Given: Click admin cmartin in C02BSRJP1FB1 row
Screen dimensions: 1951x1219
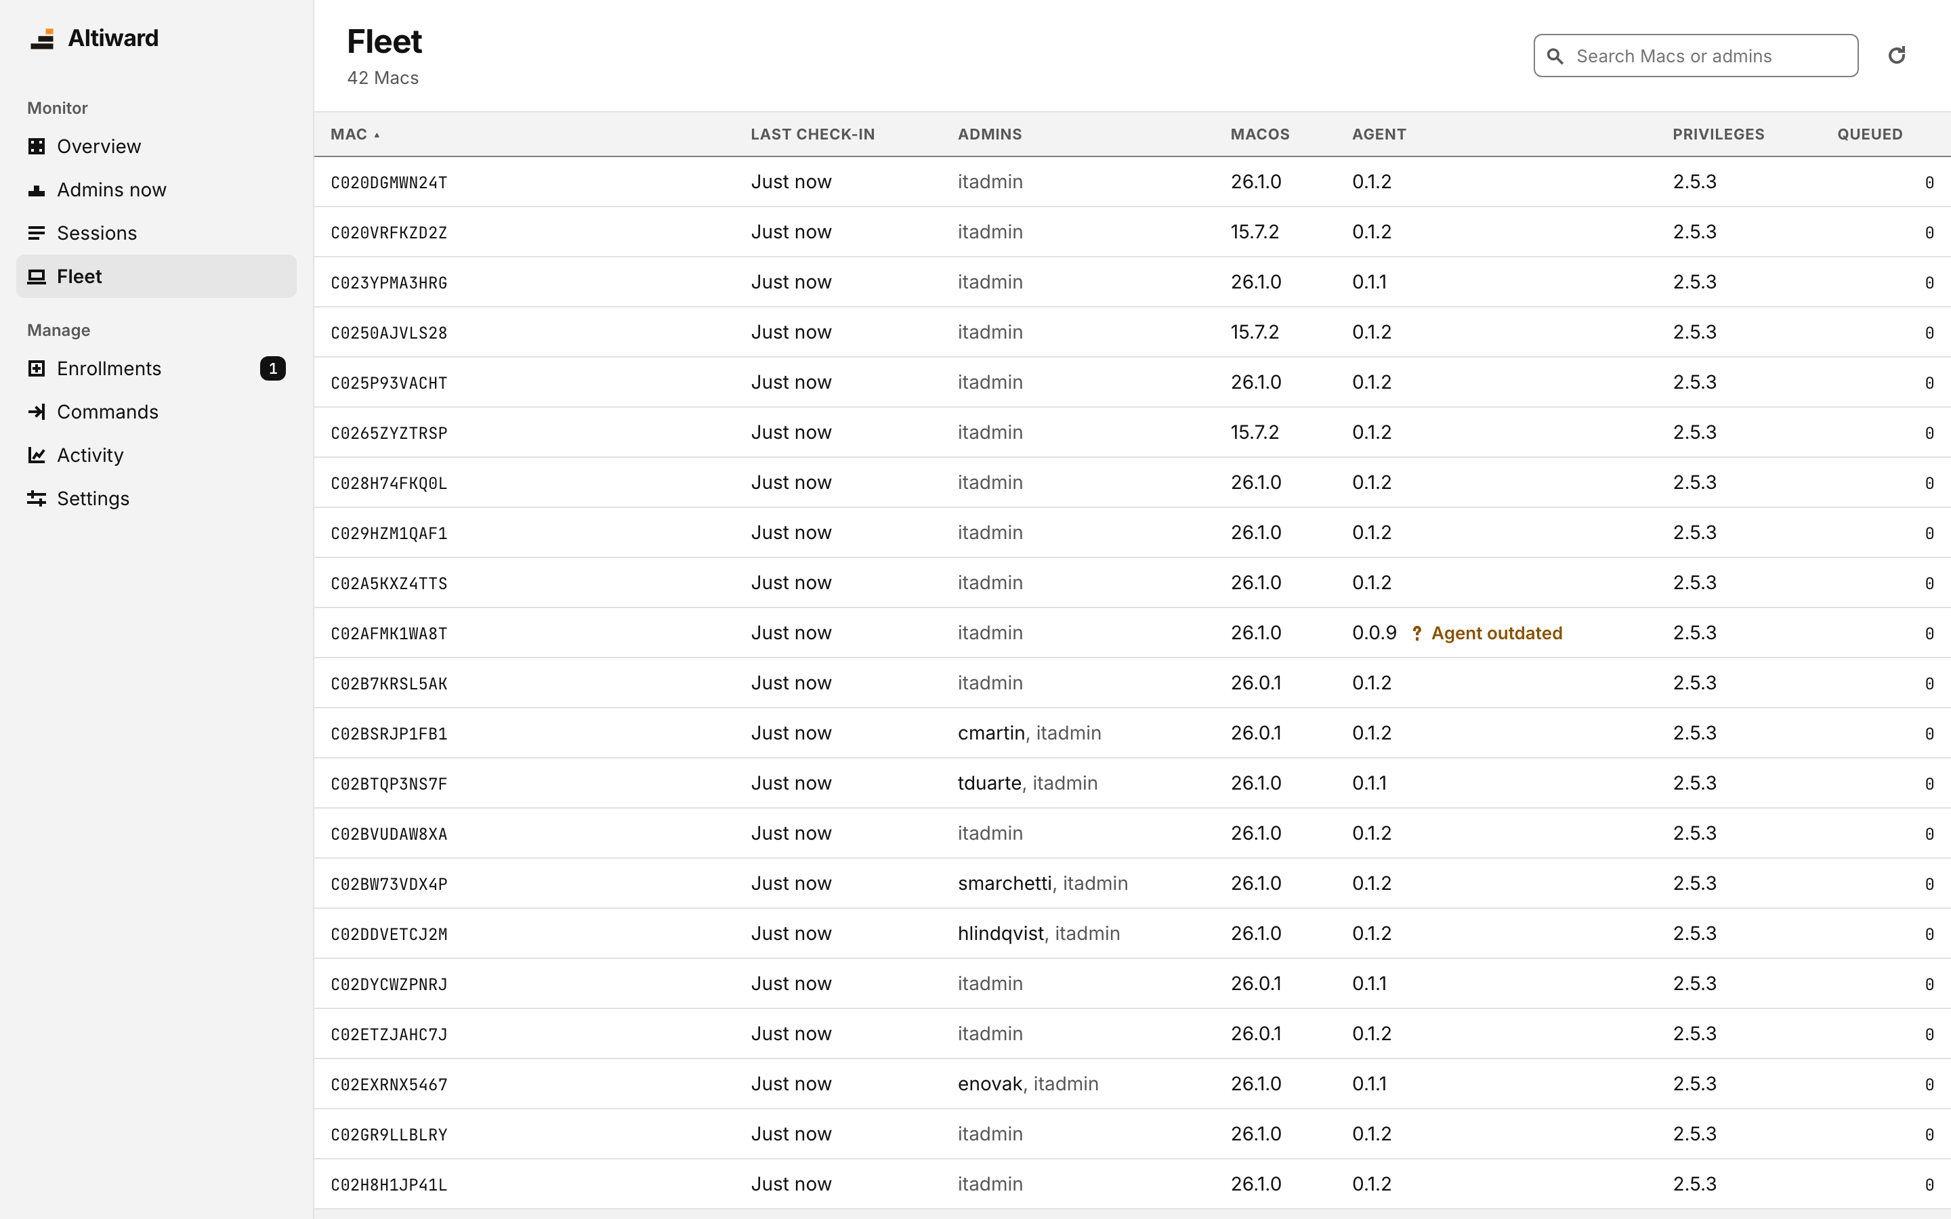Looking at the screenshot, I should (991, 733).
